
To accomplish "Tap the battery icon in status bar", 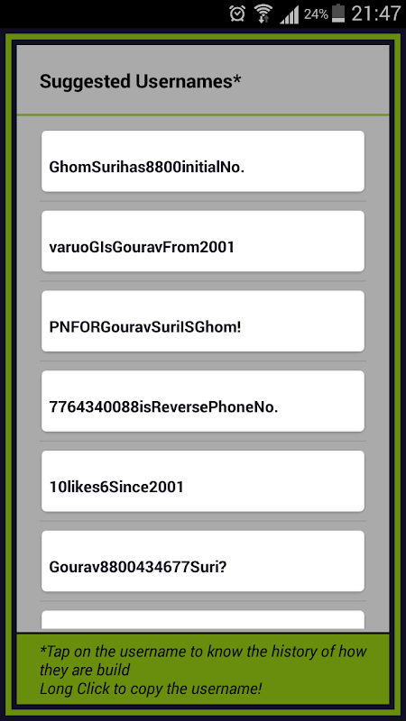I will point(338,14).
